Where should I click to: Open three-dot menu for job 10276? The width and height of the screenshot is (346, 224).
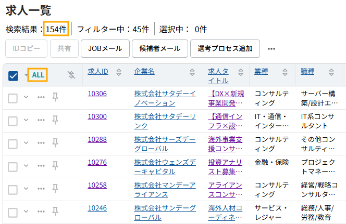point(41,166)
